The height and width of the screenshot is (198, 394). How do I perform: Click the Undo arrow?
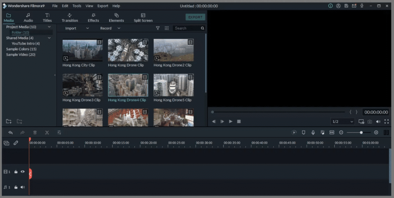click(10, 132)
